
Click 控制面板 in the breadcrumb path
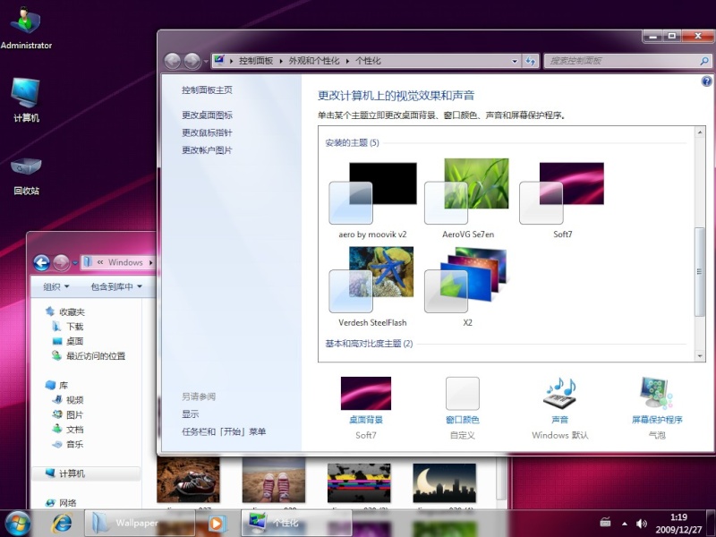[x=256, y=61]
